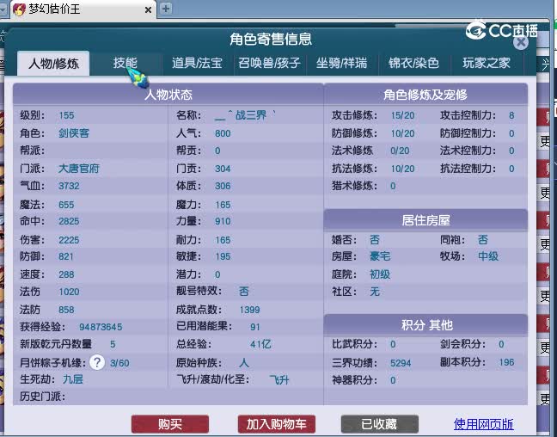Click the 成就点数 value 1399
The height and width of the screenshot is (437, 557).
pyautogui.click(x=250, y=310)
